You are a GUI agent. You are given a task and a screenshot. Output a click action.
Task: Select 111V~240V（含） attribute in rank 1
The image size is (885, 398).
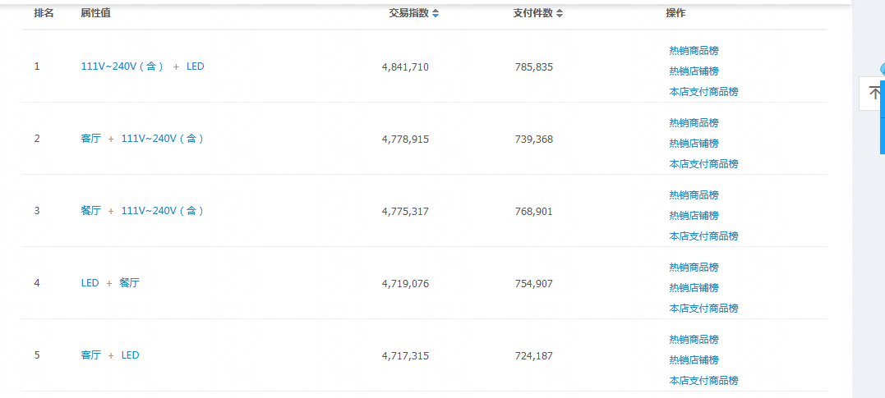click(x=122, y=66)
